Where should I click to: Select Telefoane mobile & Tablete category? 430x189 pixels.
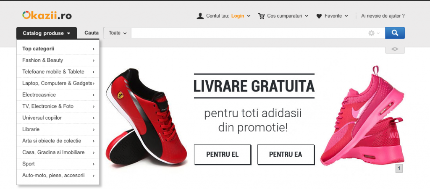pos(58,71)
